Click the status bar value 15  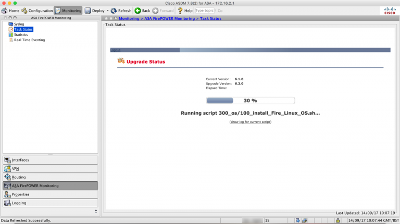[x=267, y=220]
